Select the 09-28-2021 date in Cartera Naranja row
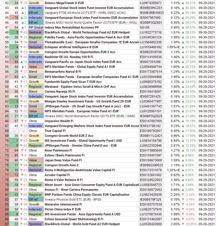 207,91
